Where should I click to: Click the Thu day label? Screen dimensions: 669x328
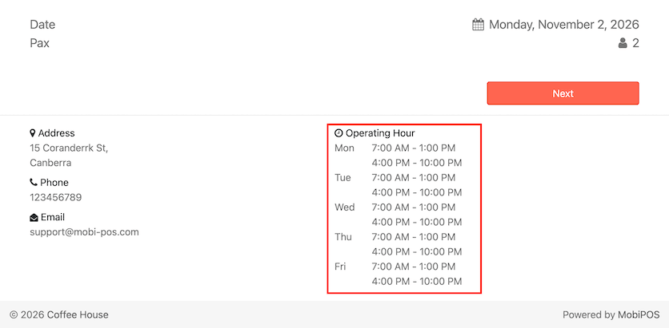click(343, 236)
